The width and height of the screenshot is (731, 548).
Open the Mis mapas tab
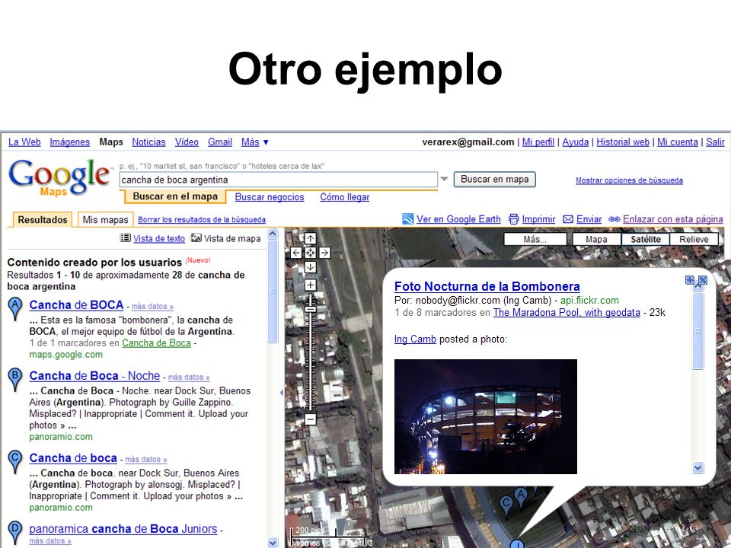pyautogui.click(x=105, y=219)
